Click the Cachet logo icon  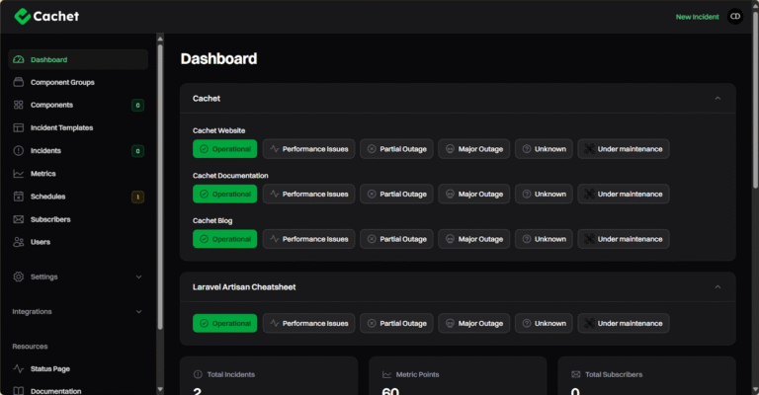pyautogui.click(x=22, y=16)
